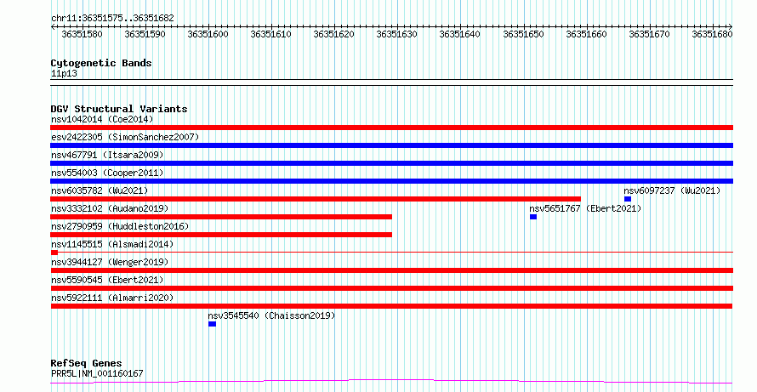Select the 11p13 cytogenetic band label
757x392 pixels.
64,74
